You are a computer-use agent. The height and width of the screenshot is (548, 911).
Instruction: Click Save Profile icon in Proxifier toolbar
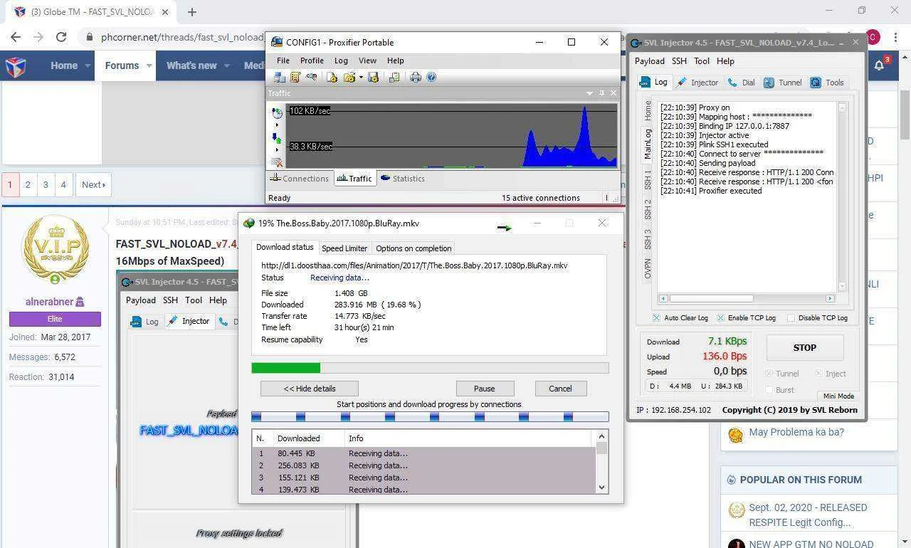coord(373,77)
